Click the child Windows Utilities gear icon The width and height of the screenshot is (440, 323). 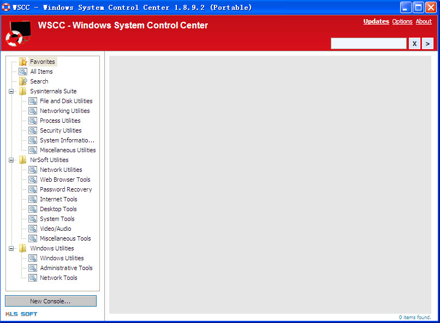tap(33, 258)
